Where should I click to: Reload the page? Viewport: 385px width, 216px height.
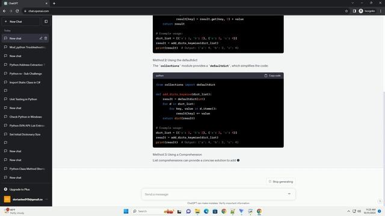[x=17, y=11]
